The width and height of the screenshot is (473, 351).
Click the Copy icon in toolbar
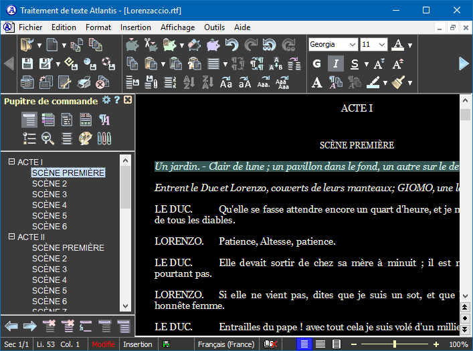(x=132, y=64)
